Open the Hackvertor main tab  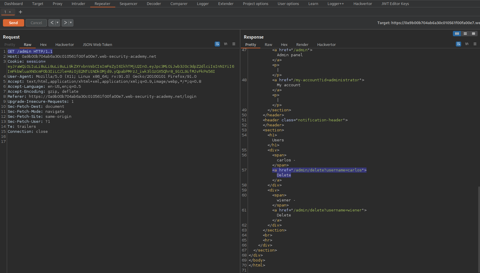coord(363,4)
